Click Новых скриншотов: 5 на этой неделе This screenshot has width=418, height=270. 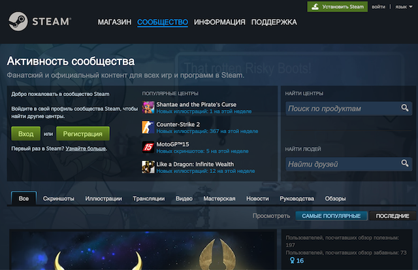point(202,151)
